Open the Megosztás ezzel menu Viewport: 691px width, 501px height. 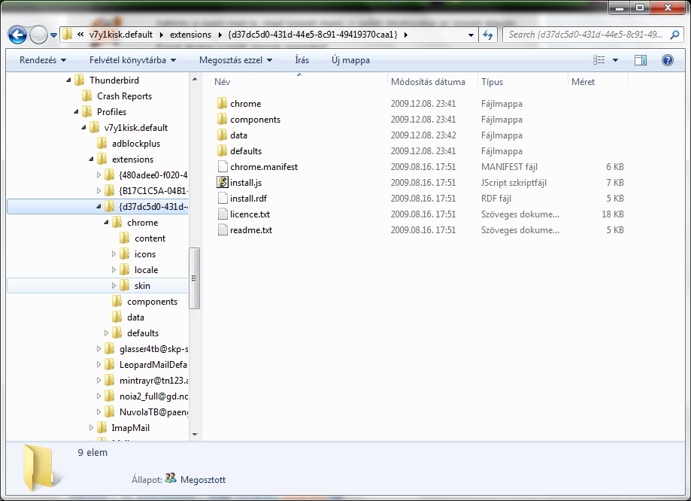click(236, 60)
